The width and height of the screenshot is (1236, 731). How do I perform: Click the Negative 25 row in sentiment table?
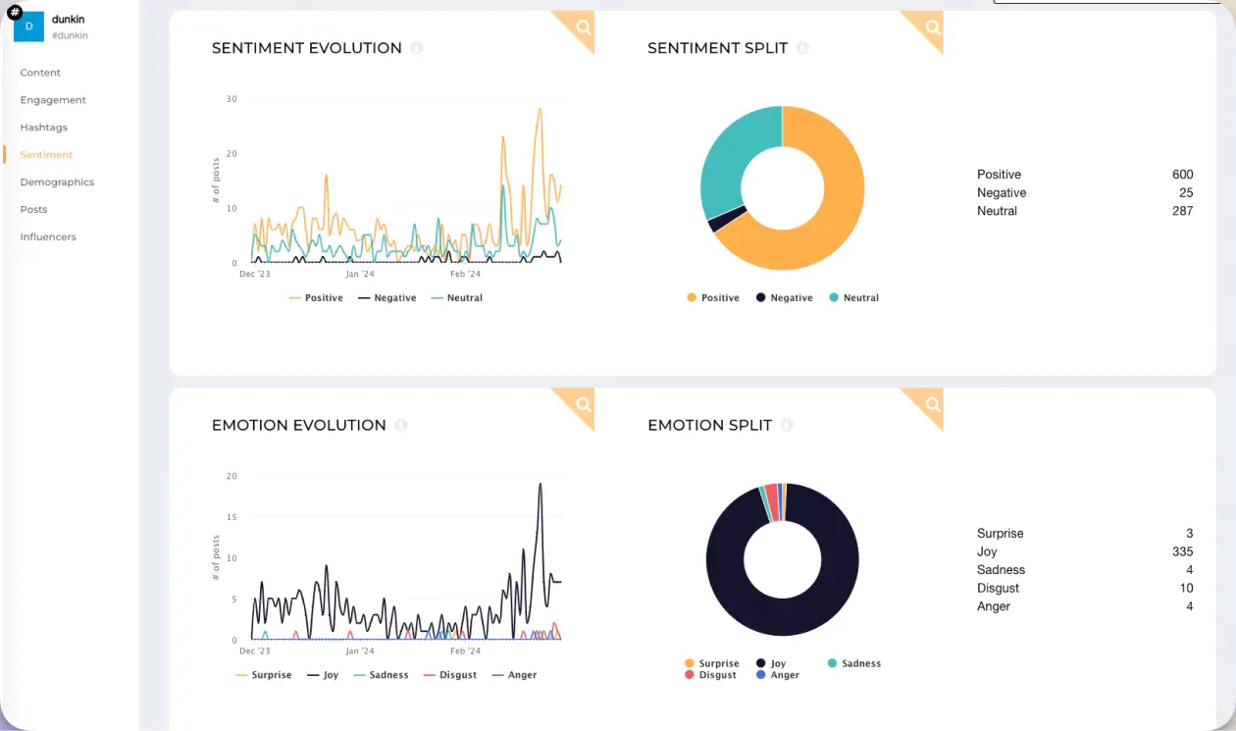point(1085,193)
